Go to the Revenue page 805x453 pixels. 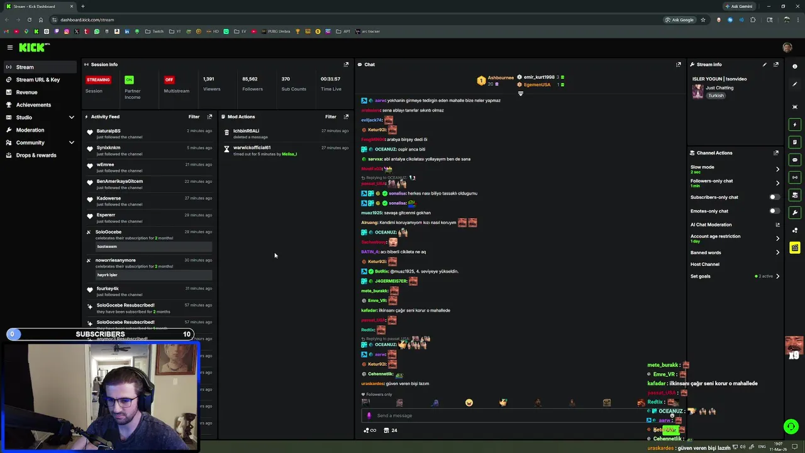[x=39, y=92]
